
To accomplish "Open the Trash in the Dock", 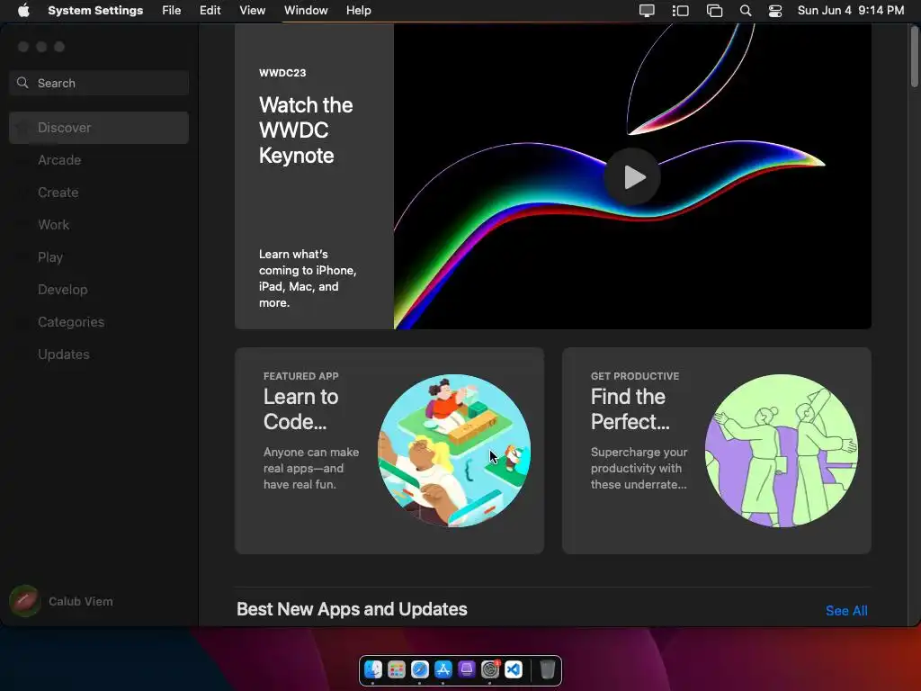I will [x=547, y=669].
